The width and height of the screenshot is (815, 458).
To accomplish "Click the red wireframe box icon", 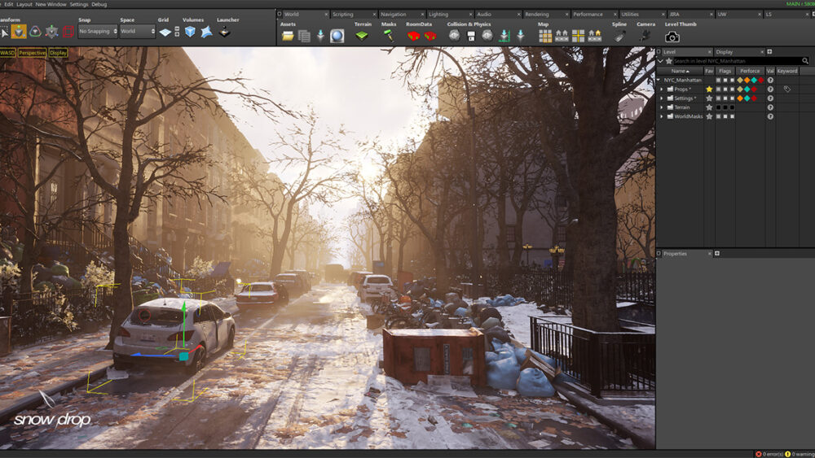I will coord(68,33).
